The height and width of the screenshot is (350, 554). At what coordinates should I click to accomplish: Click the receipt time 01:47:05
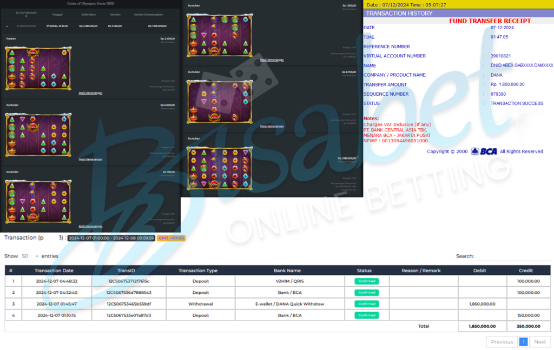point(499,37)
